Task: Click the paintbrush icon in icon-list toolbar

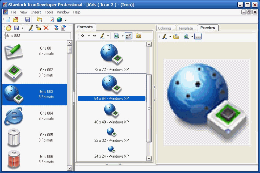Action: (31, 28)
